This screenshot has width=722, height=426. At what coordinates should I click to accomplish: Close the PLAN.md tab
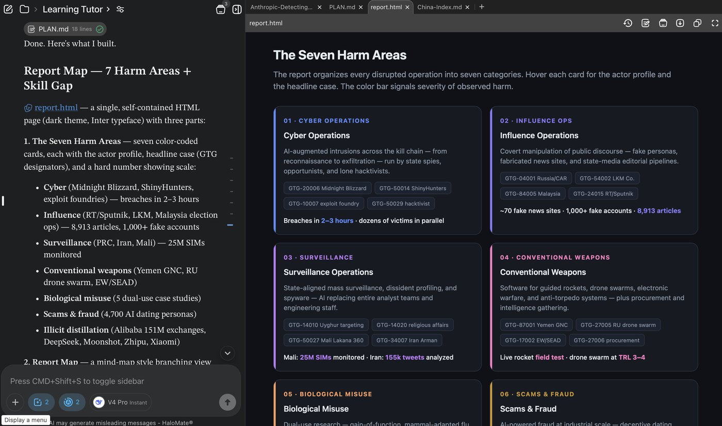tap(361, 7)
